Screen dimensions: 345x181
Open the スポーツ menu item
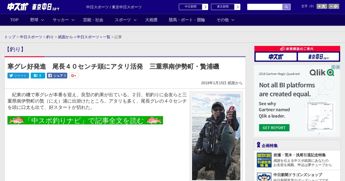coord(123,20)
